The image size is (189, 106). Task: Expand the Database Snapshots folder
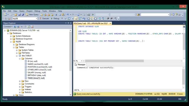[11, 39]
